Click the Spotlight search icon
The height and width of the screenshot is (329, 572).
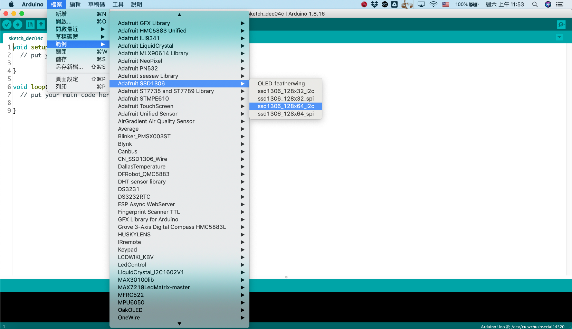click(x=534, y=4)
